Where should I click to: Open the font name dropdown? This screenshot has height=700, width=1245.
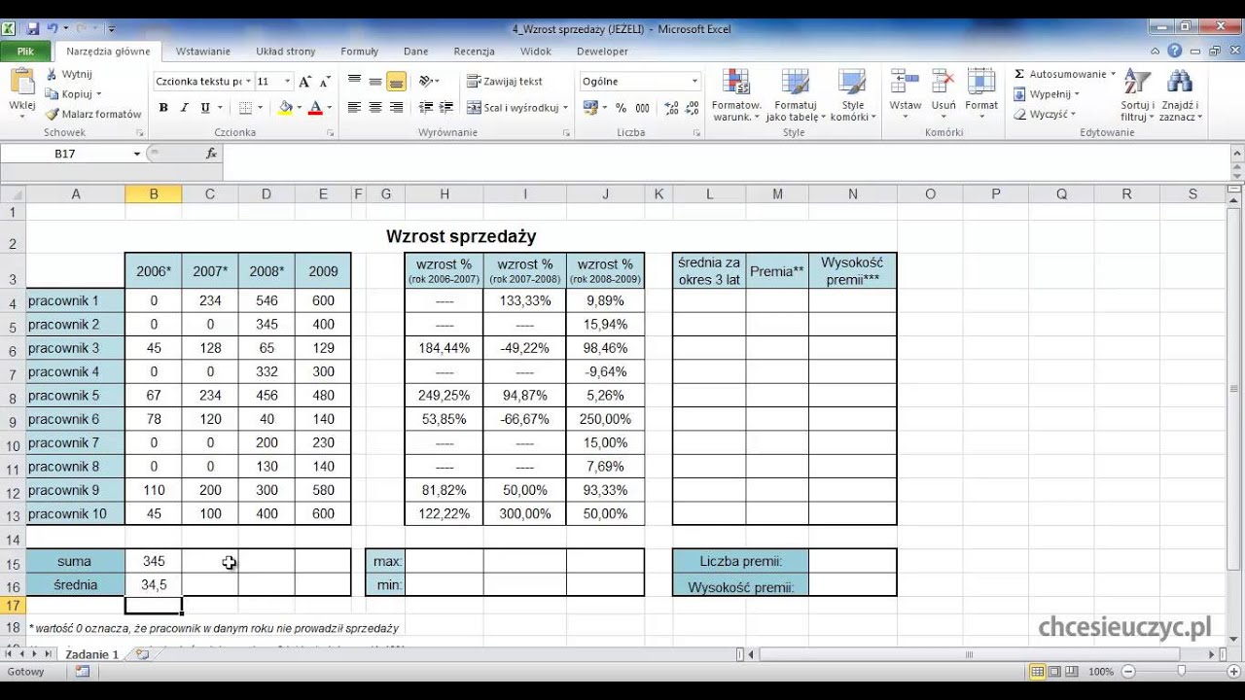(248, 82)
